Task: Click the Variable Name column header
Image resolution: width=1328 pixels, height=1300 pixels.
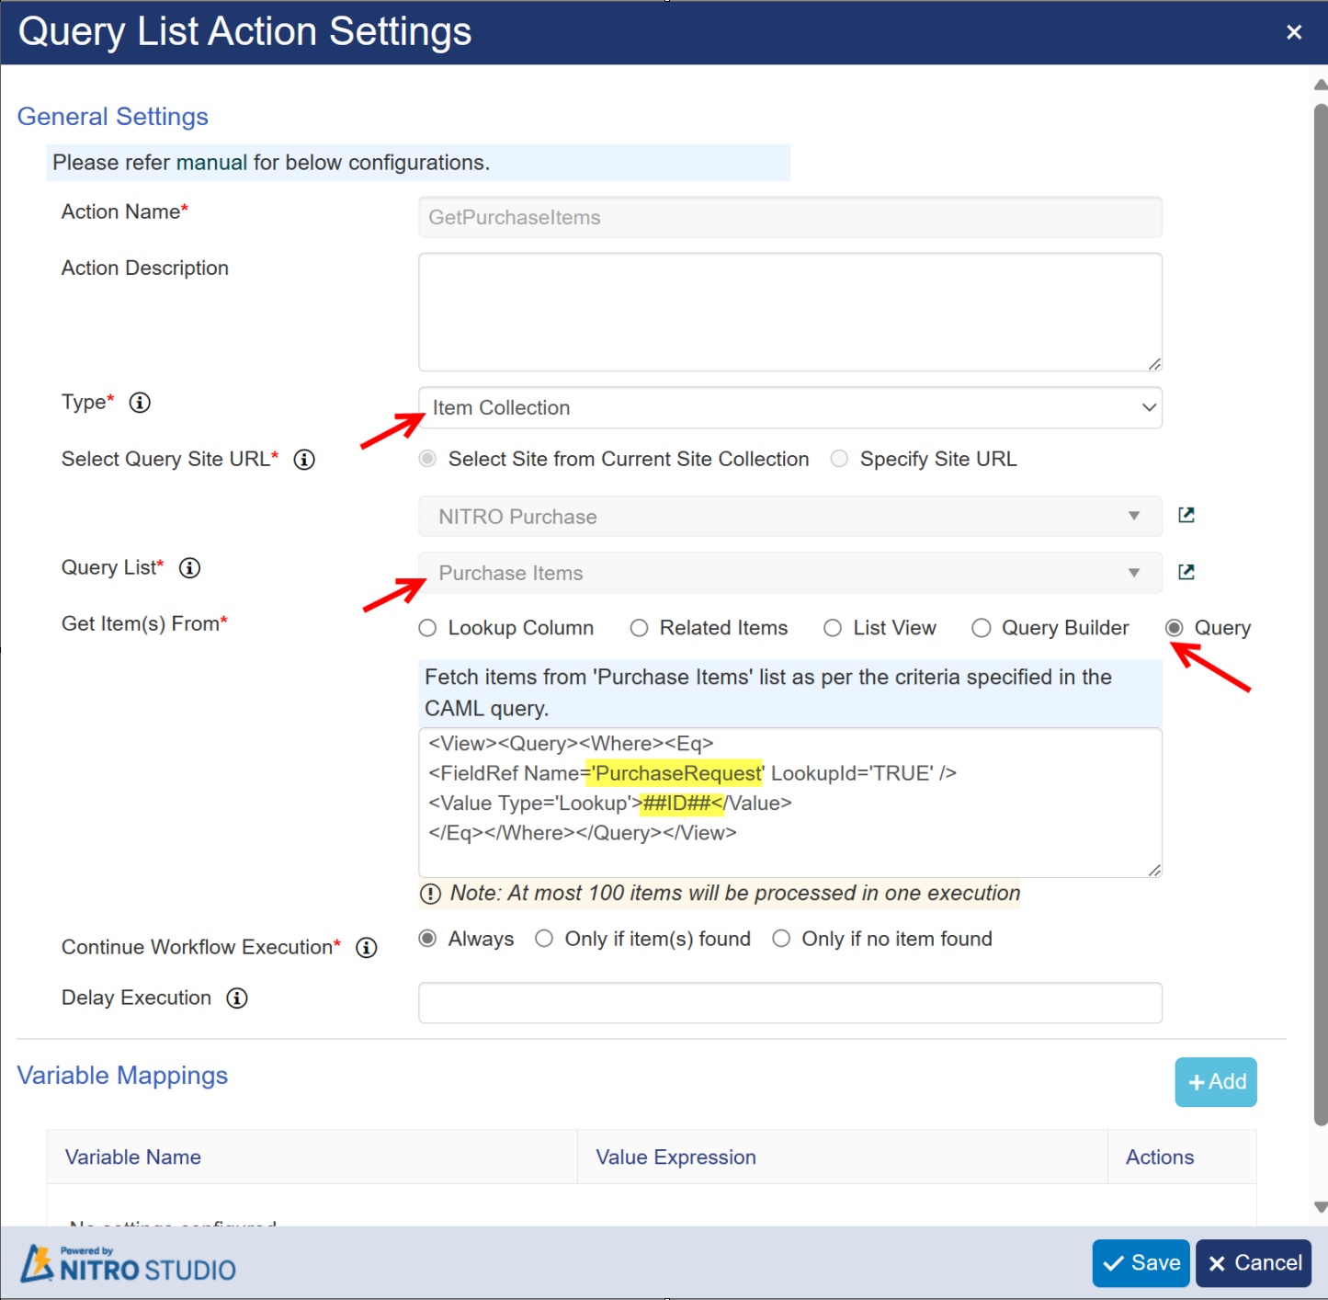Action: (x=133, y=1157)
